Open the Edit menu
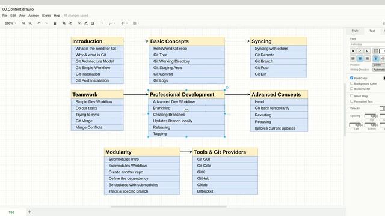 pyautogui.click(x=13, y=16)
